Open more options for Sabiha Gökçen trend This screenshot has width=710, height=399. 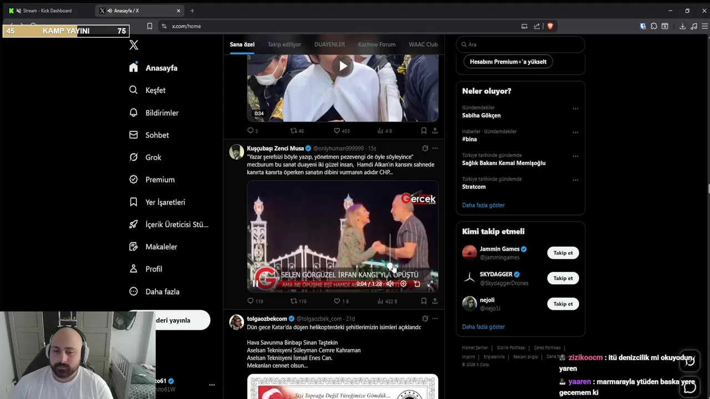tap(575, 109)
